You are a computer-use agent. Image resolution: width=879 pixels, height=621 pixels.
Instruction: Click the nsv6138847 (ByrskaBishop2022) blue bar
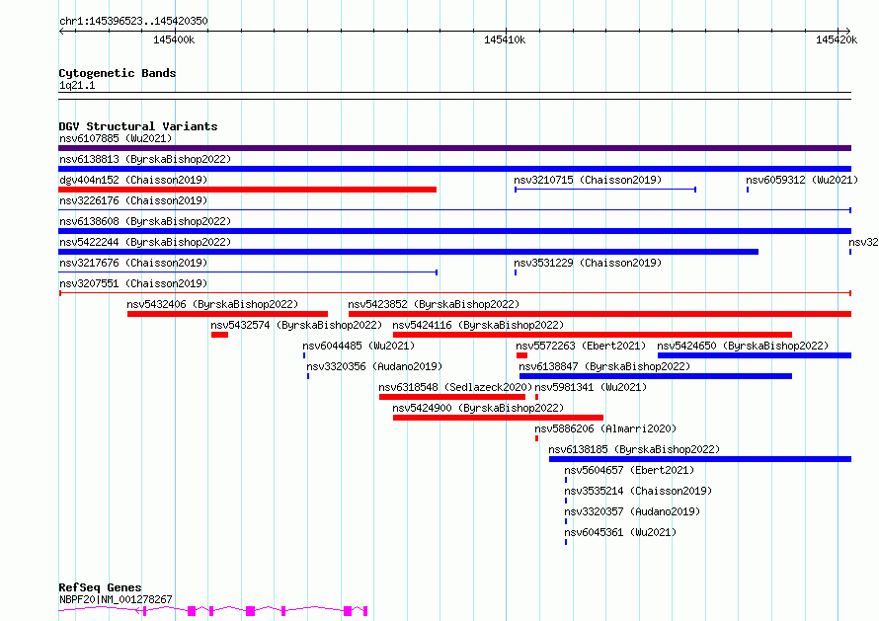coord(656,376)
